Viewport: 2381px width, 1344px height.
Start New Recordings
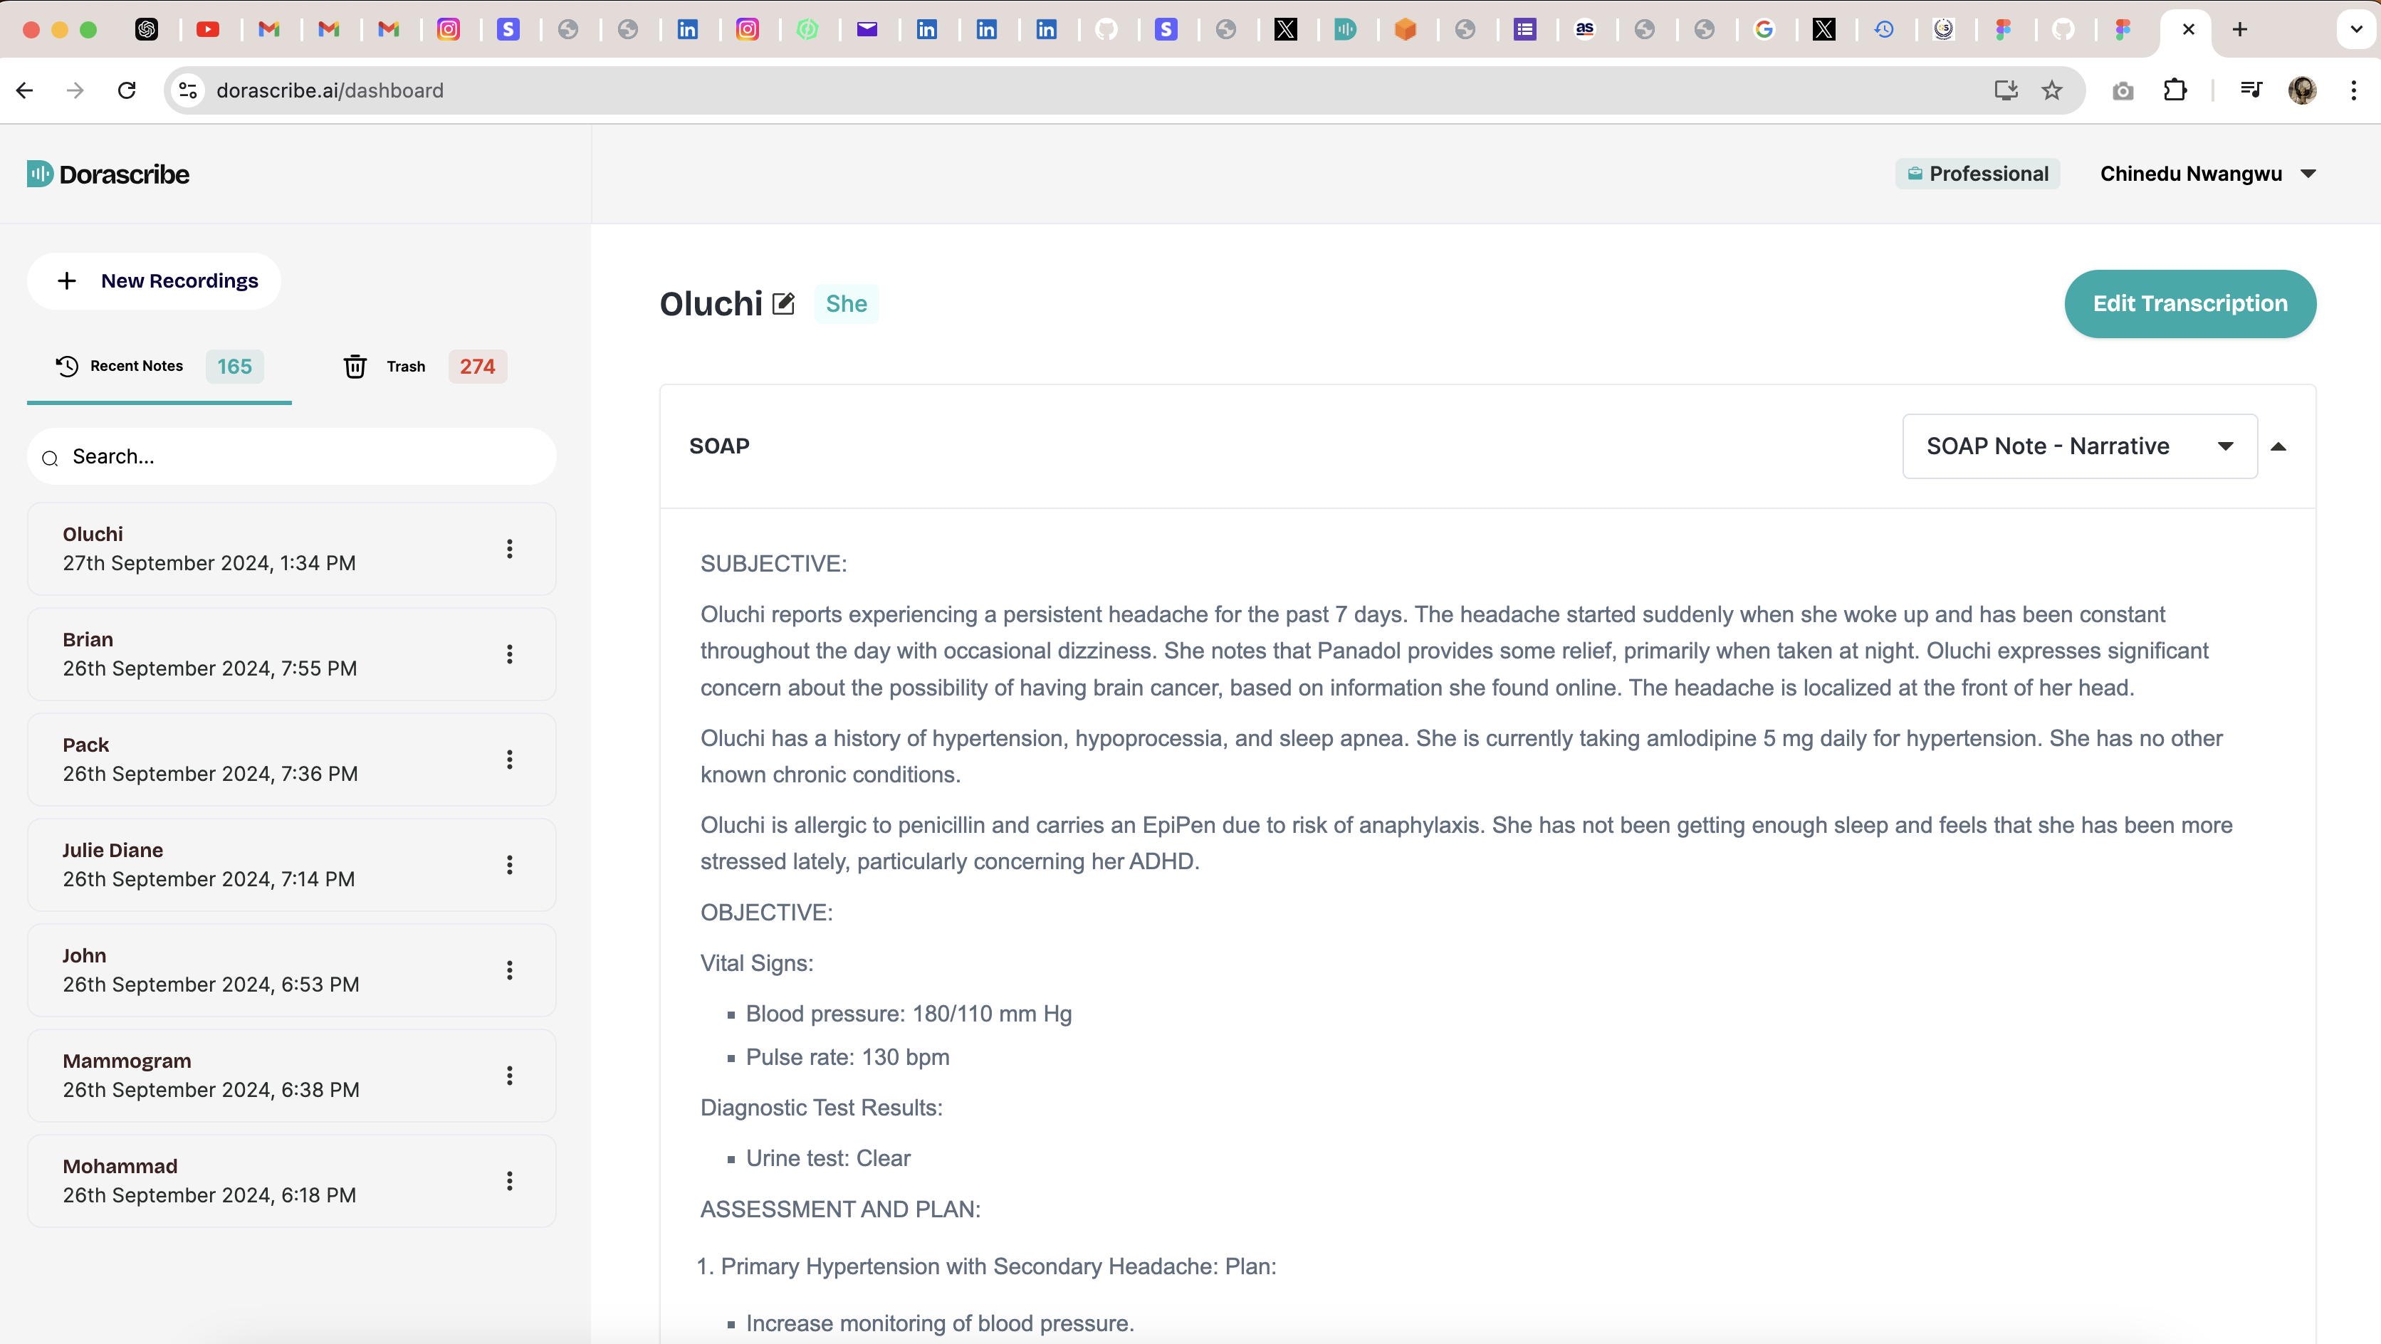[155, 281]
